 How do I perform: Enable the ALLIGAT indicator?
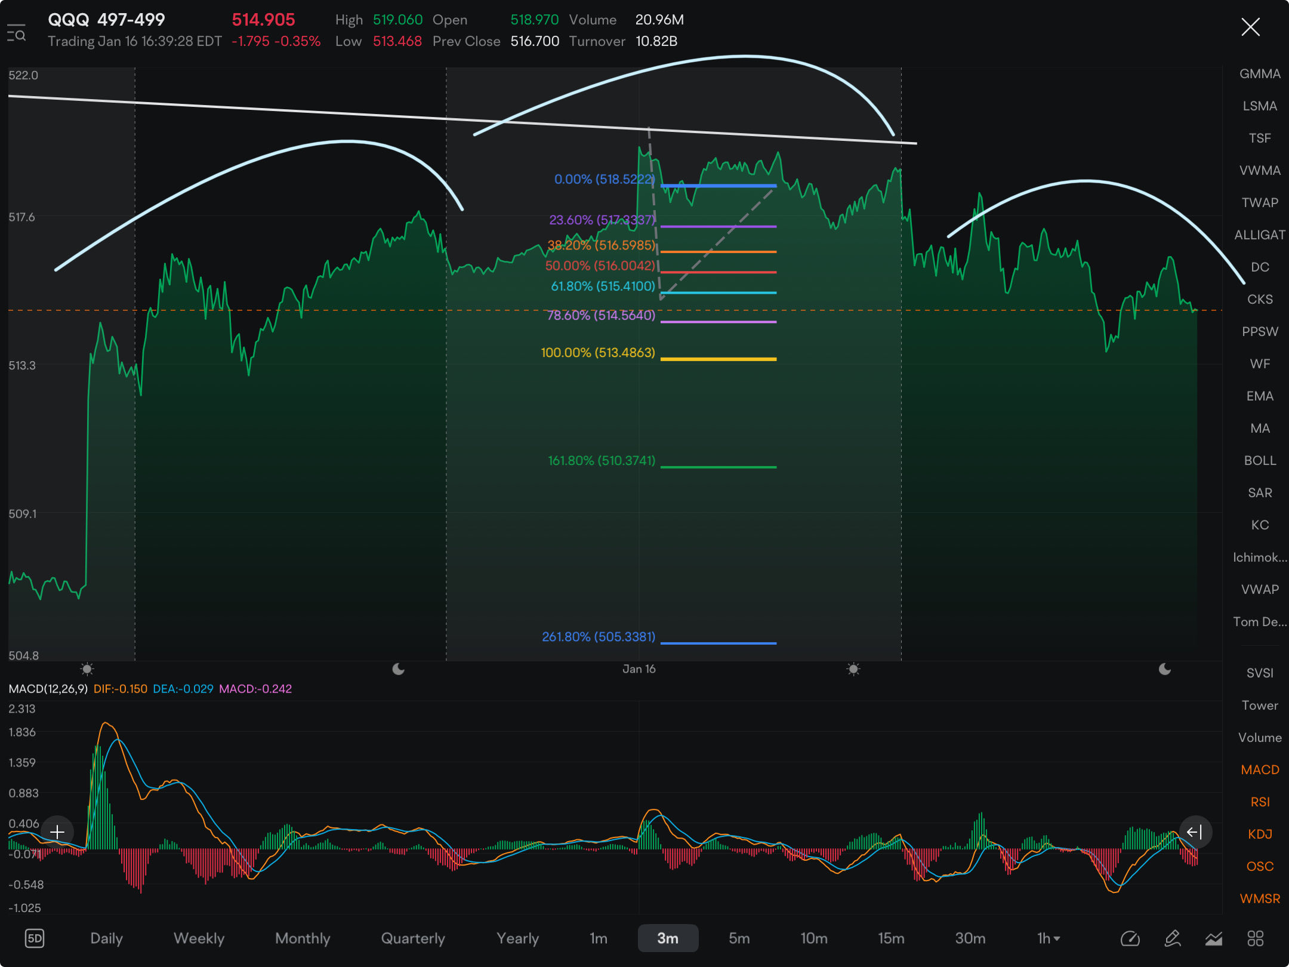(x=1260, y=235)
